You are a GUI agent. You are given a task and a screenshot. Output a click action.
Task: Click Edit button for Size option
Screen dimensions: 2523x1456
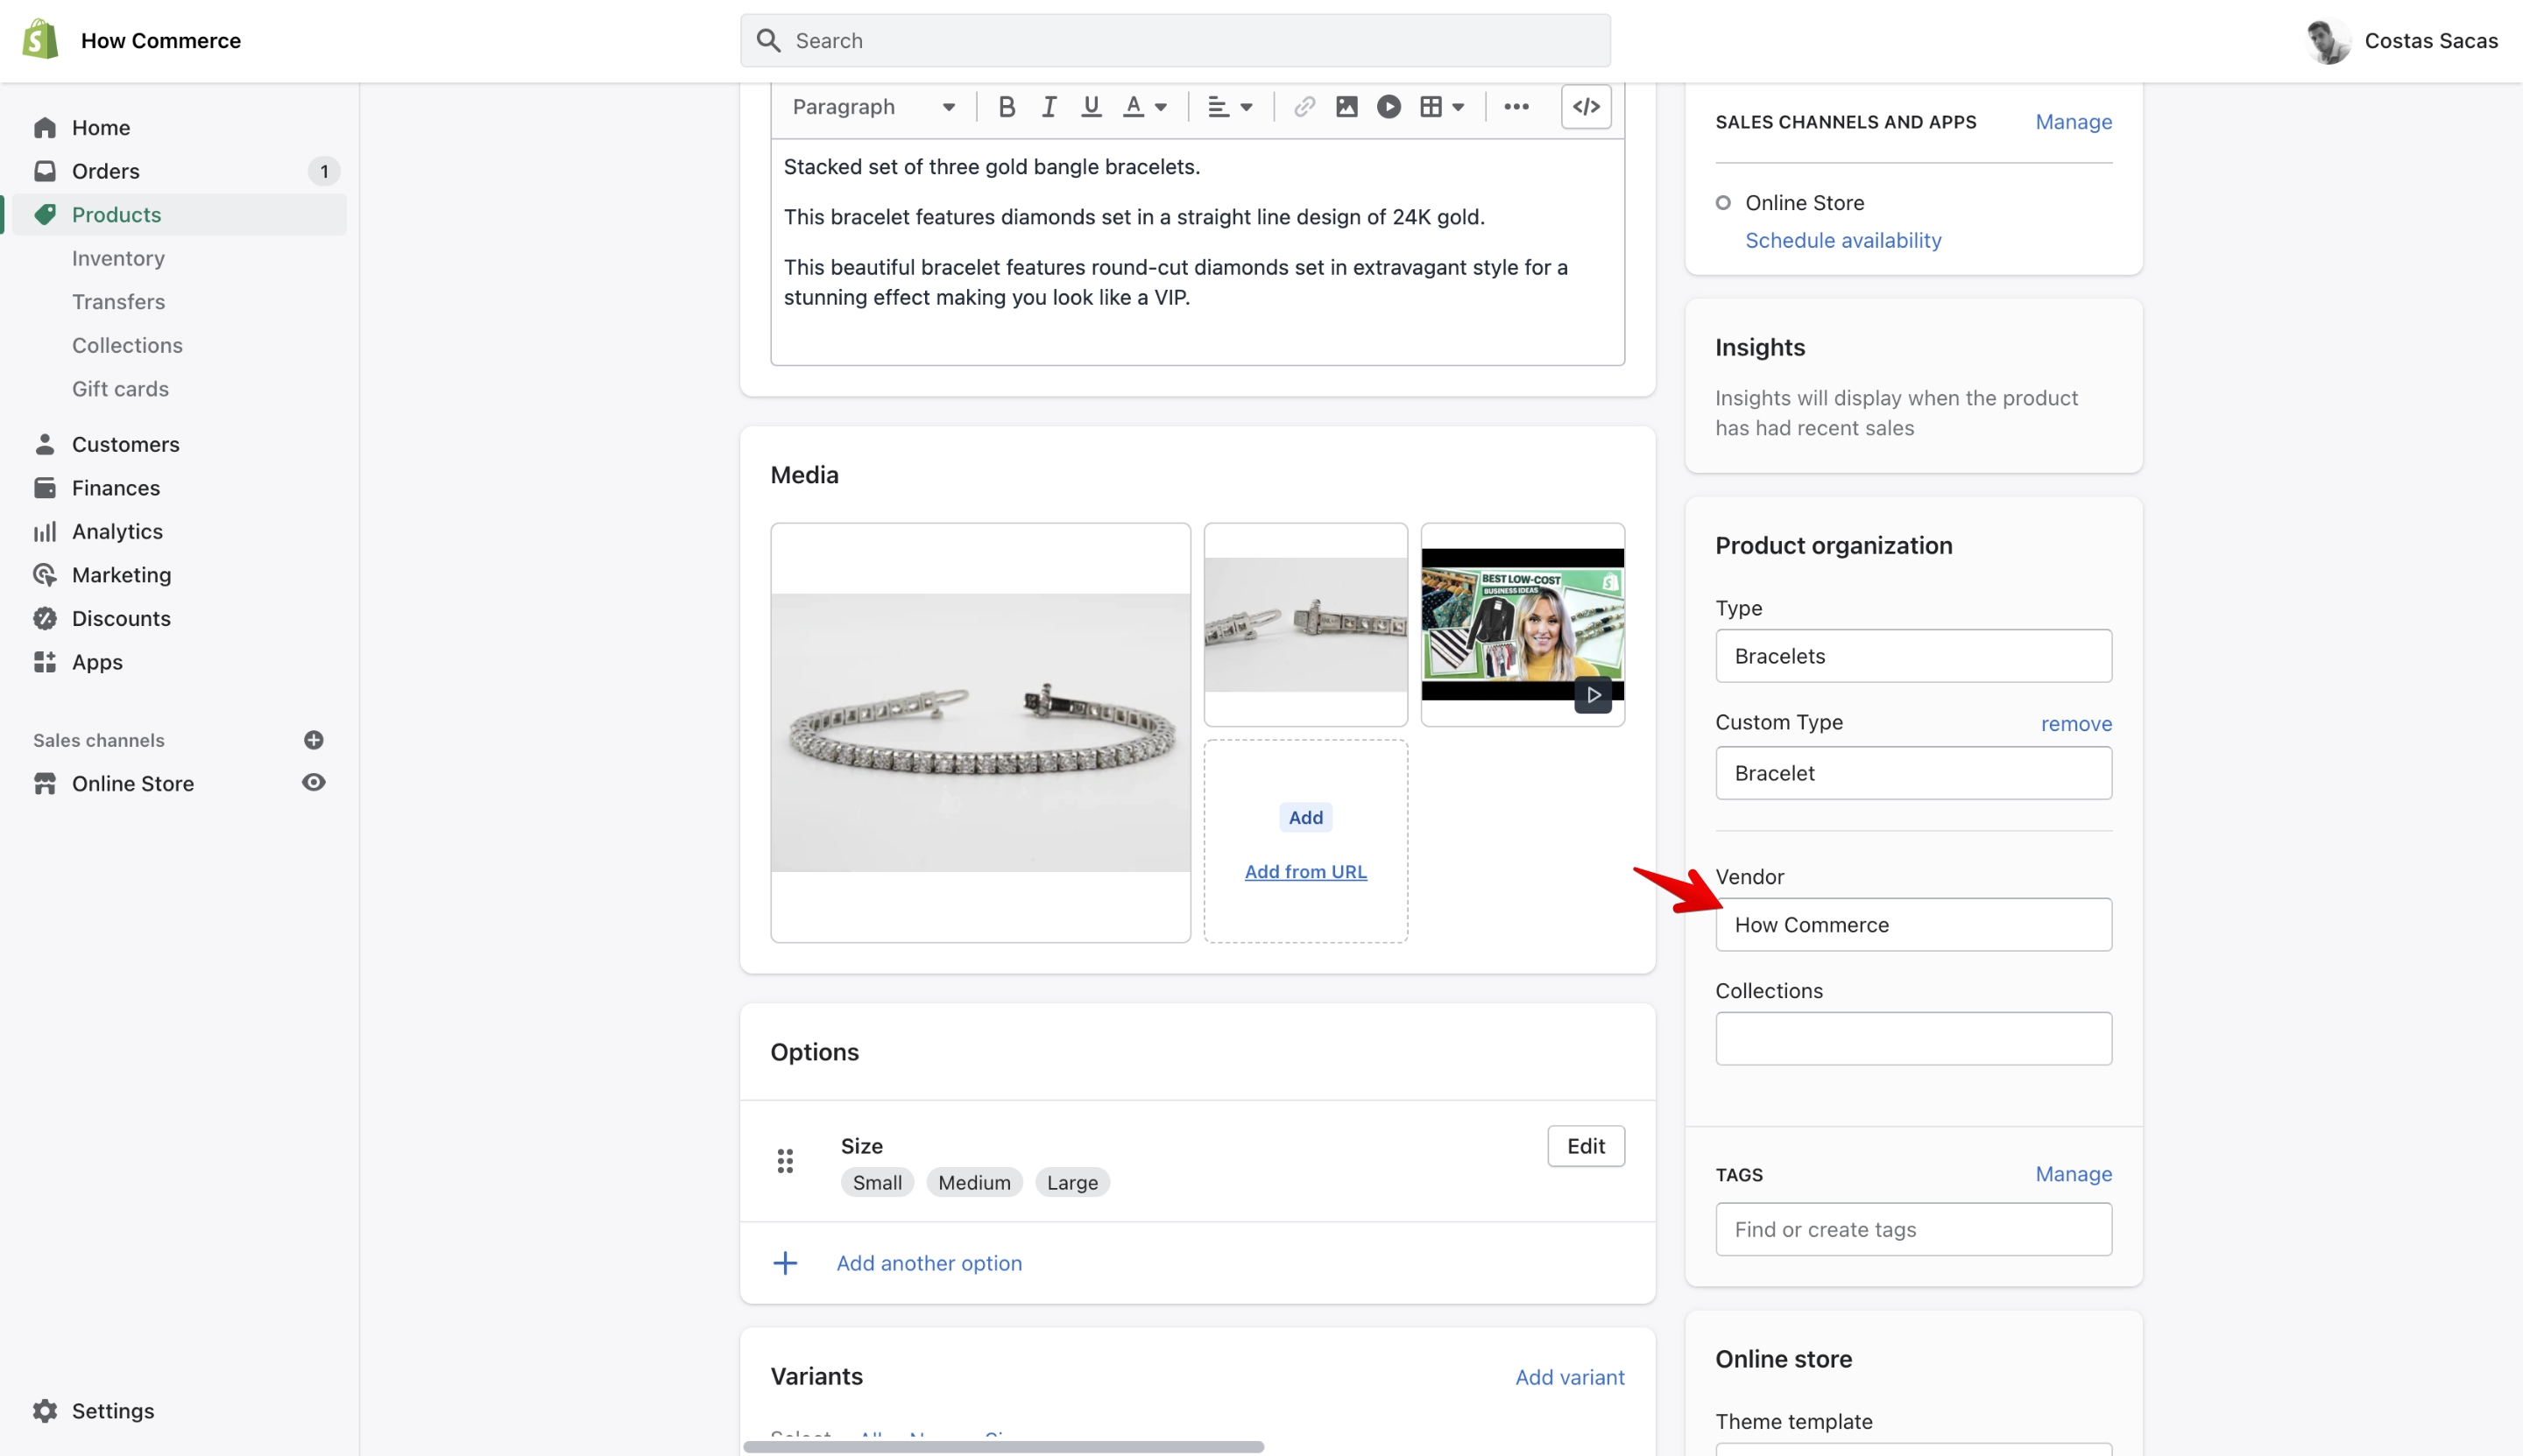[1586, 1146]
